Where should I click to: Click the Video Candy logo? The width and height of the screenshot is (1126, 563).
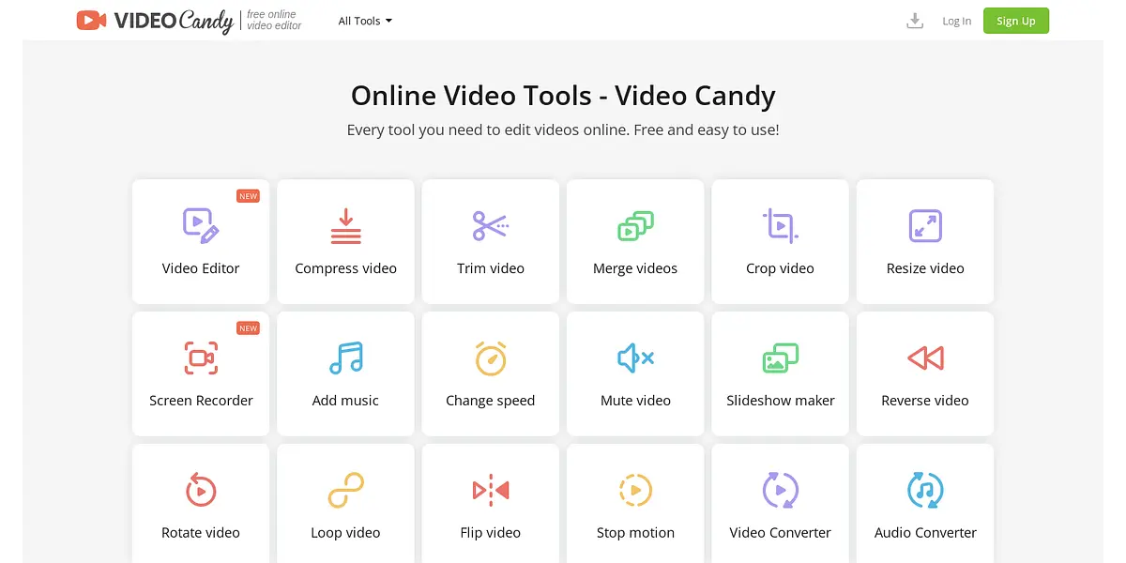[x=155, y=21]
